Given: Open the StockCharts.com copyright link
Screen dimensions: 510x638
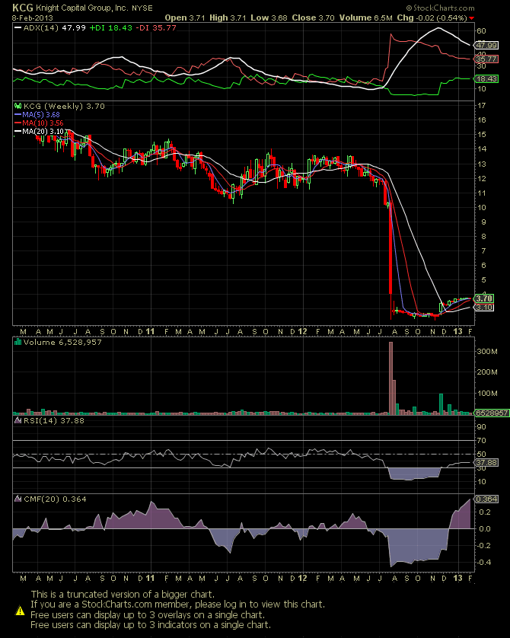Looking at the screenshot, I should (440, 8).
